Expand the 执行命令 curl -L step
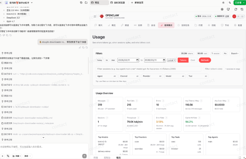This screenshot has width=246, height=159. [42, 74]
